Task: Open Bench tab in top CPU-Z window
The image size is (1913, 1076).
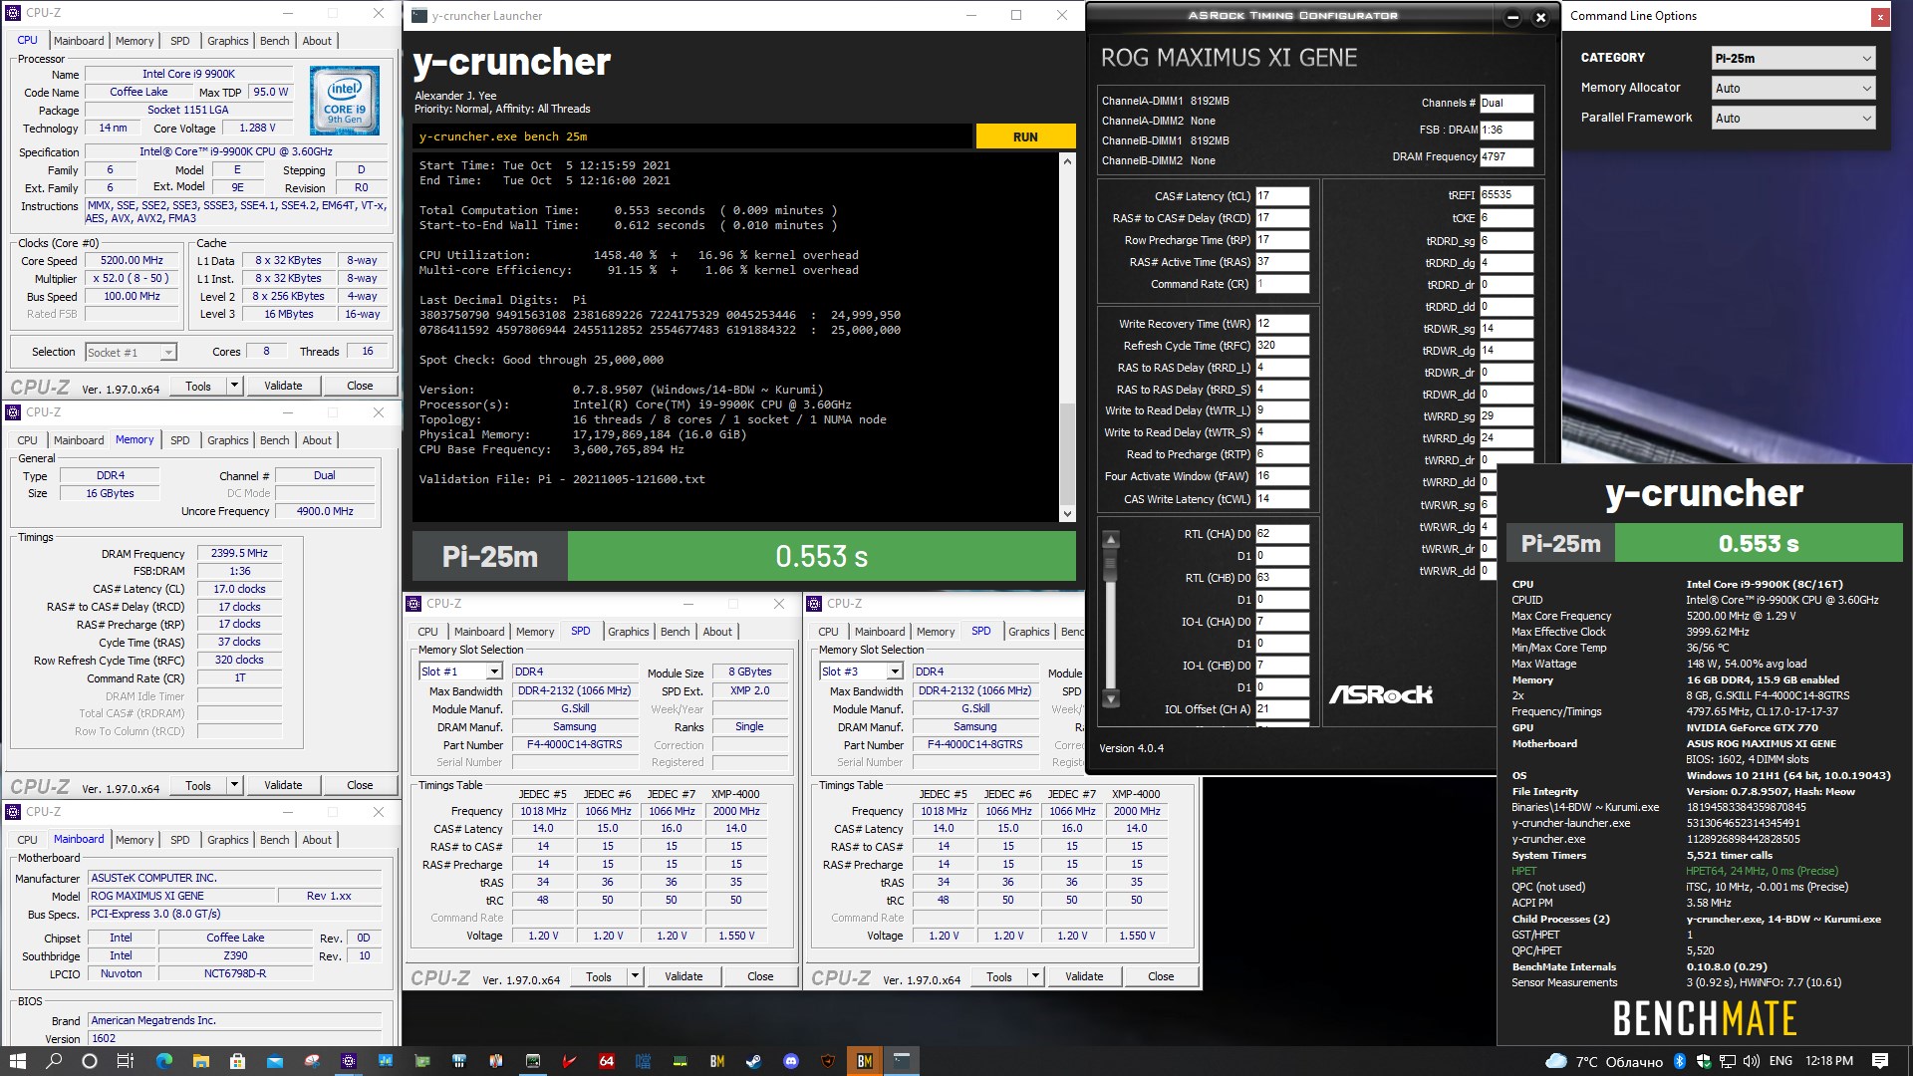Action: tap(275, 41)
